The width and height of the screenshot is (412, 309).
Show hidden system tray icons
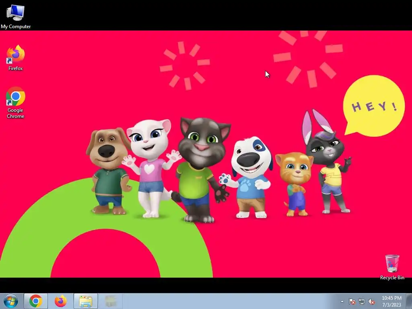click(342, 301)
